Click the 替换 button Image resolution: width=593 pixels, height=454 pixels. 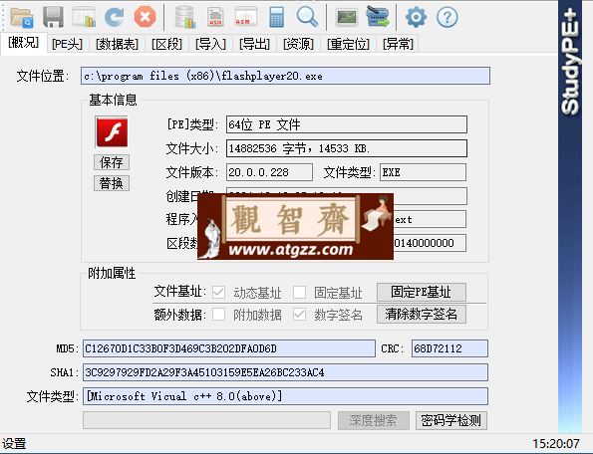tap(112, 183)
